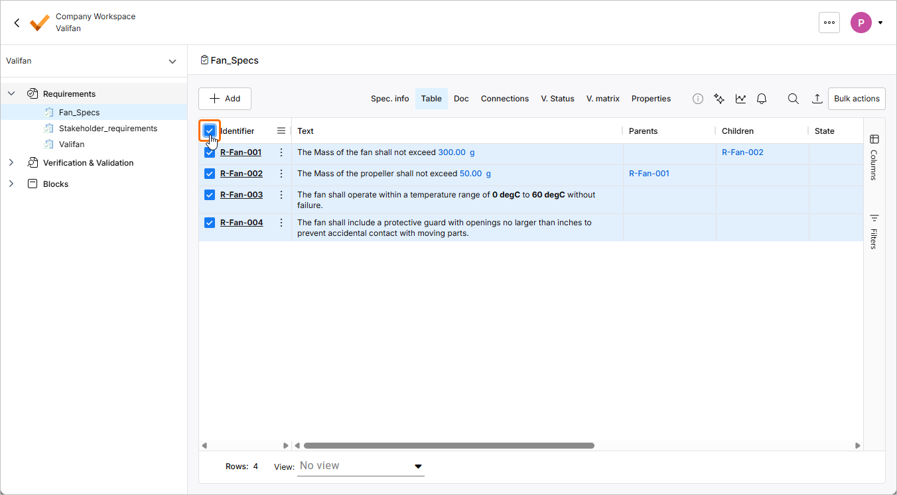
Task: Open the Valifan project dropdown
Action: pos(93,61)
